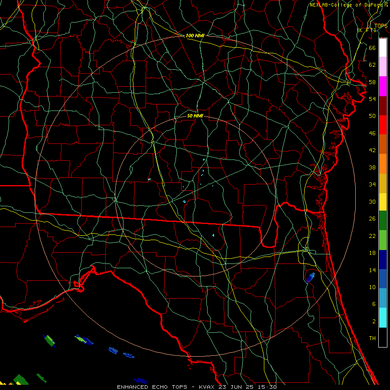The width and height of the screenshot is (390, 390).
Task: Click the legend value '14'
Action: (x=372, y=270)
